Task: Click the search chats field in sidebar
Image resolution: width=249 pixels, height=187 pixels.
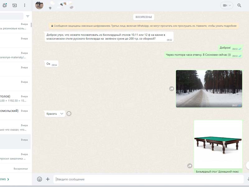Action: [12, 16]
